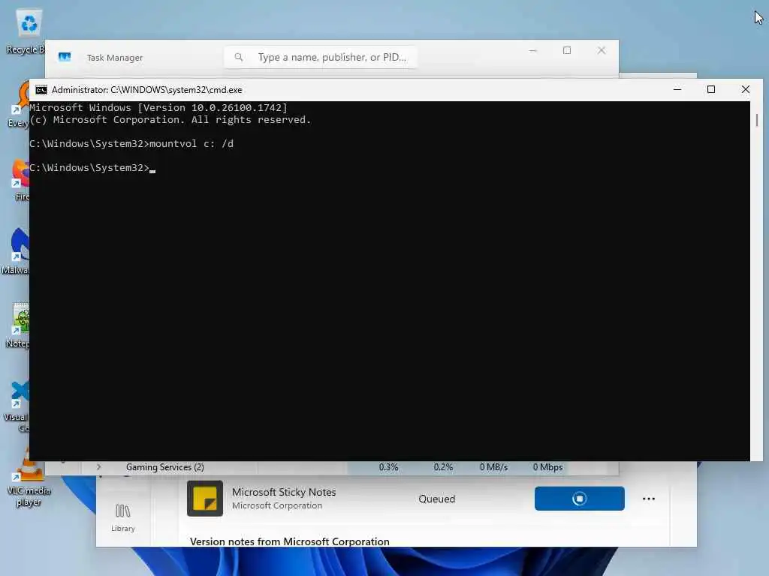Expand the Gaming Services (2) row
769x576 pixels.
click(x=98, y=466)
